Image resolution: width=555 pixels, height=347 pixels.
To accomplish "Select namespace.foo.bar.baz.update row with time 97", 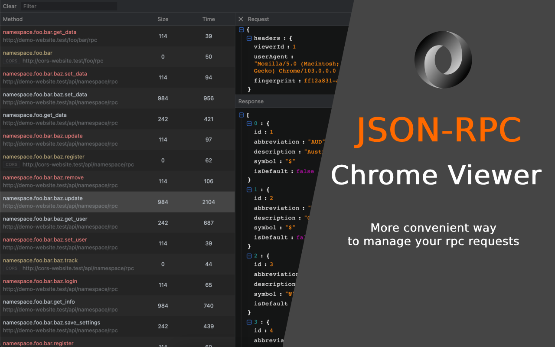I will [118, 140].
